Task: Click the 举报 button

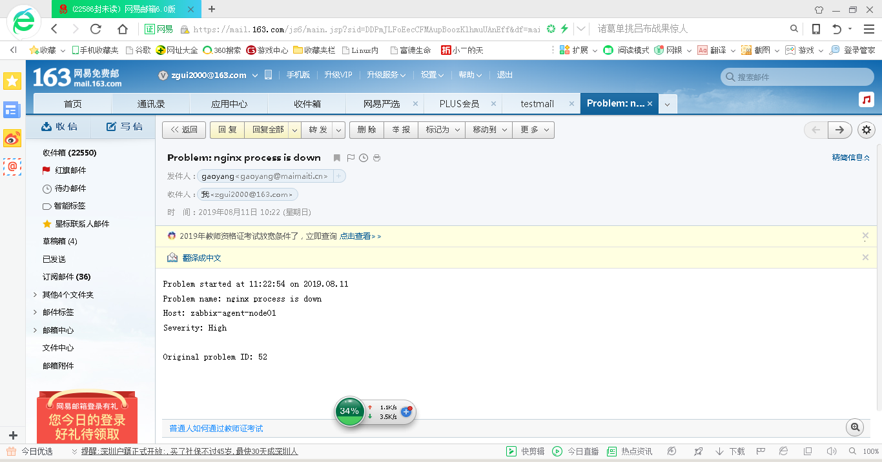Action: pos(401,130)
